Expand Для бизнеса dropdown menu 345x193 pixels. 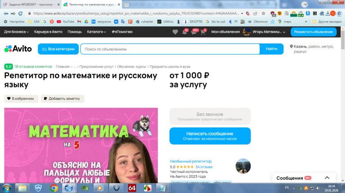pos(16,32)
